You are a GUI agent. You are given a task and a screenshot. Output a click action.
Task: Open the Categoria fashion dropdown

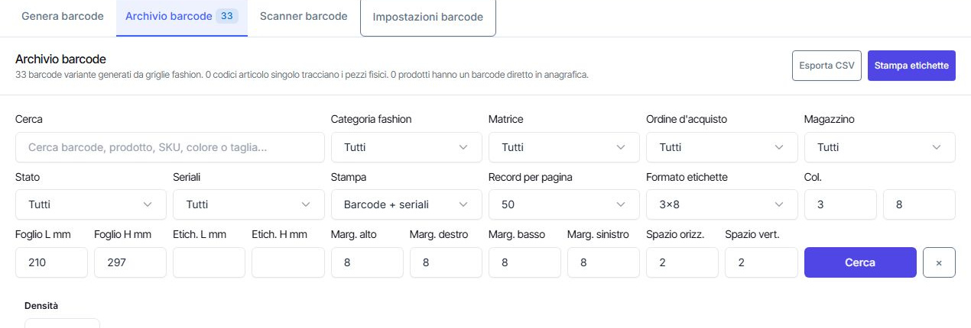[x=407, y=147]
